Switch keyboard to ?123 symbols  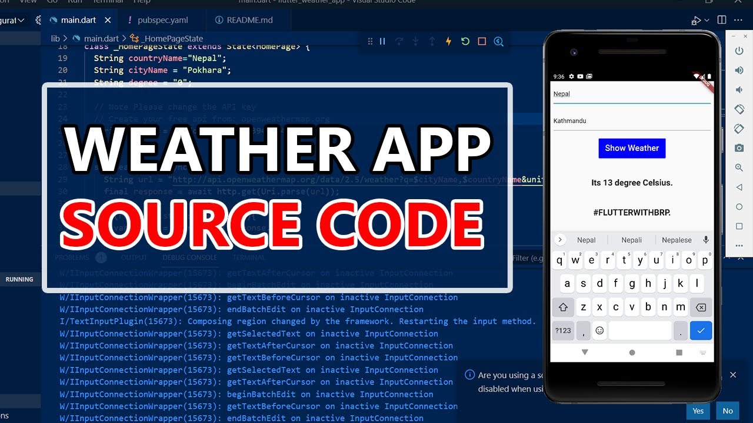pos(563,330)
